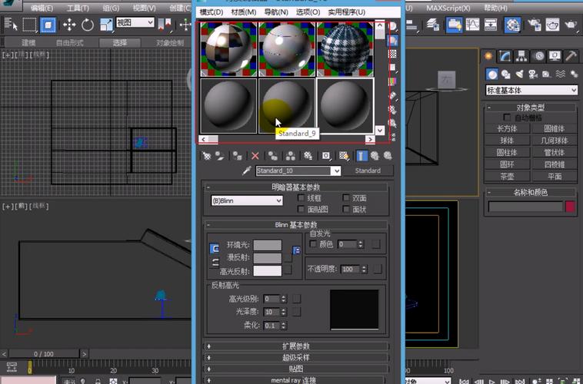Open the MAXScript(X) menu
583x384 pixels.
[x=451, y=8]
